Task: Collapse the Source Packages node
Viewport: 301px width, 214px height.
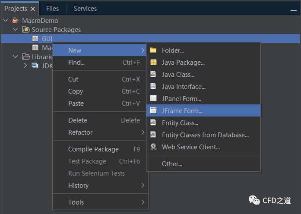Action: point(16,30)
